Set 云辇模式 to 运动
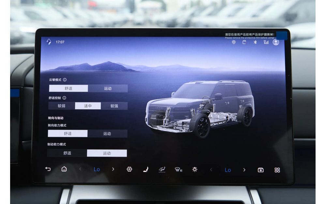Screen dimensions: 326x204 point(108,88)
